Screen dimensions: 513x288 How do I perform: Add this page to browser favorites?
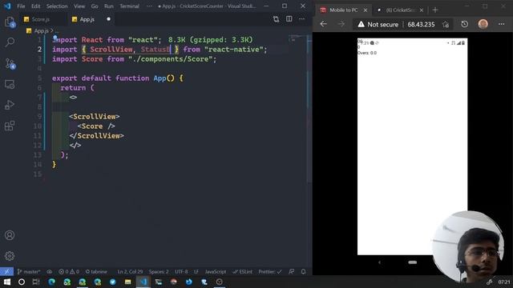click(446, 25)
